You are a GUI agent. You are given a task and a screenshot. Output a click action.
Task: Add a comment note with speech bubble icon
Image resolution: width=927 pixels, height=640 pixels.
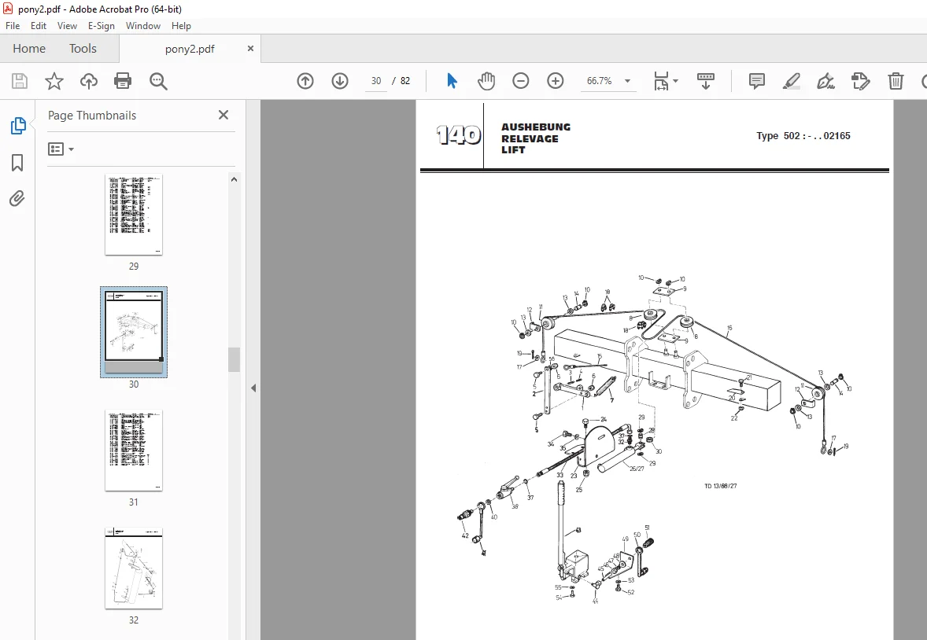(x=757, y=81)
